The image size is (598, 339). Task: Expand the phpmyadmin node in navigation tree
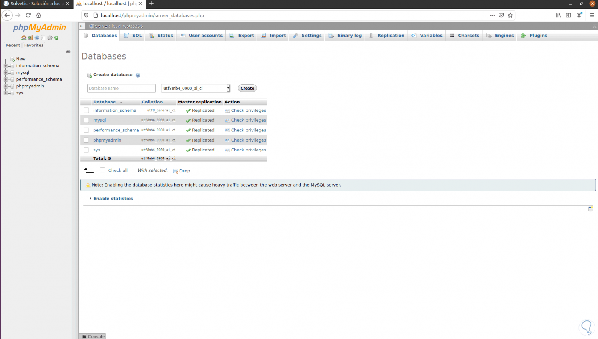(6, 86)
